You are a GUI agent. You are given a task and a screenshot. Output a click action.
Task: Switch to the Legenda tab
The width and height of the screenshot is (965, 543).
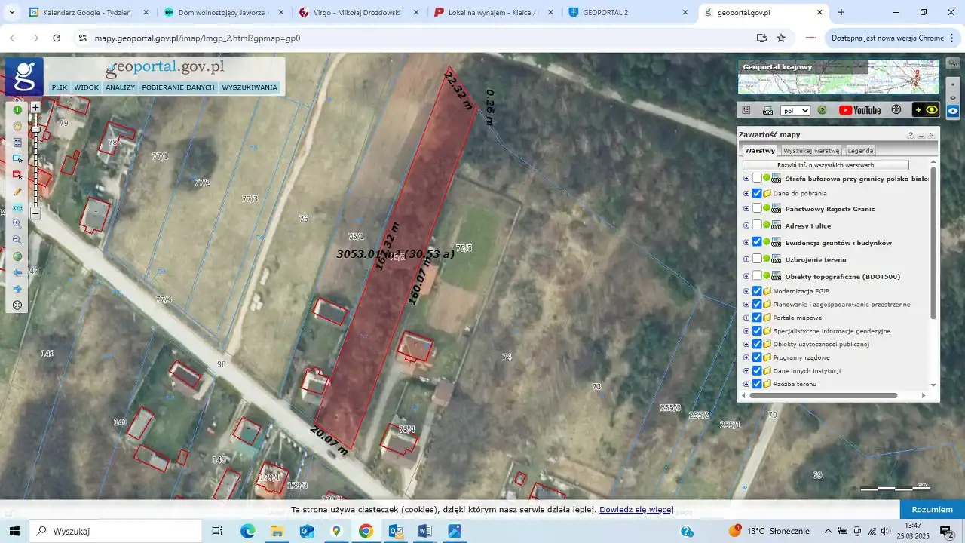[x=860, y=151]
